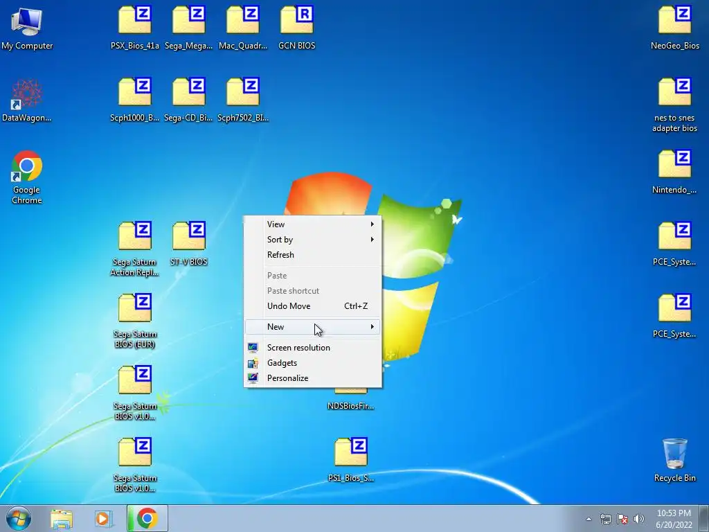This screenshot has width=709, height=532.
Task: Select the Google Chrome desktop shortcut
Action: point(27,177)
